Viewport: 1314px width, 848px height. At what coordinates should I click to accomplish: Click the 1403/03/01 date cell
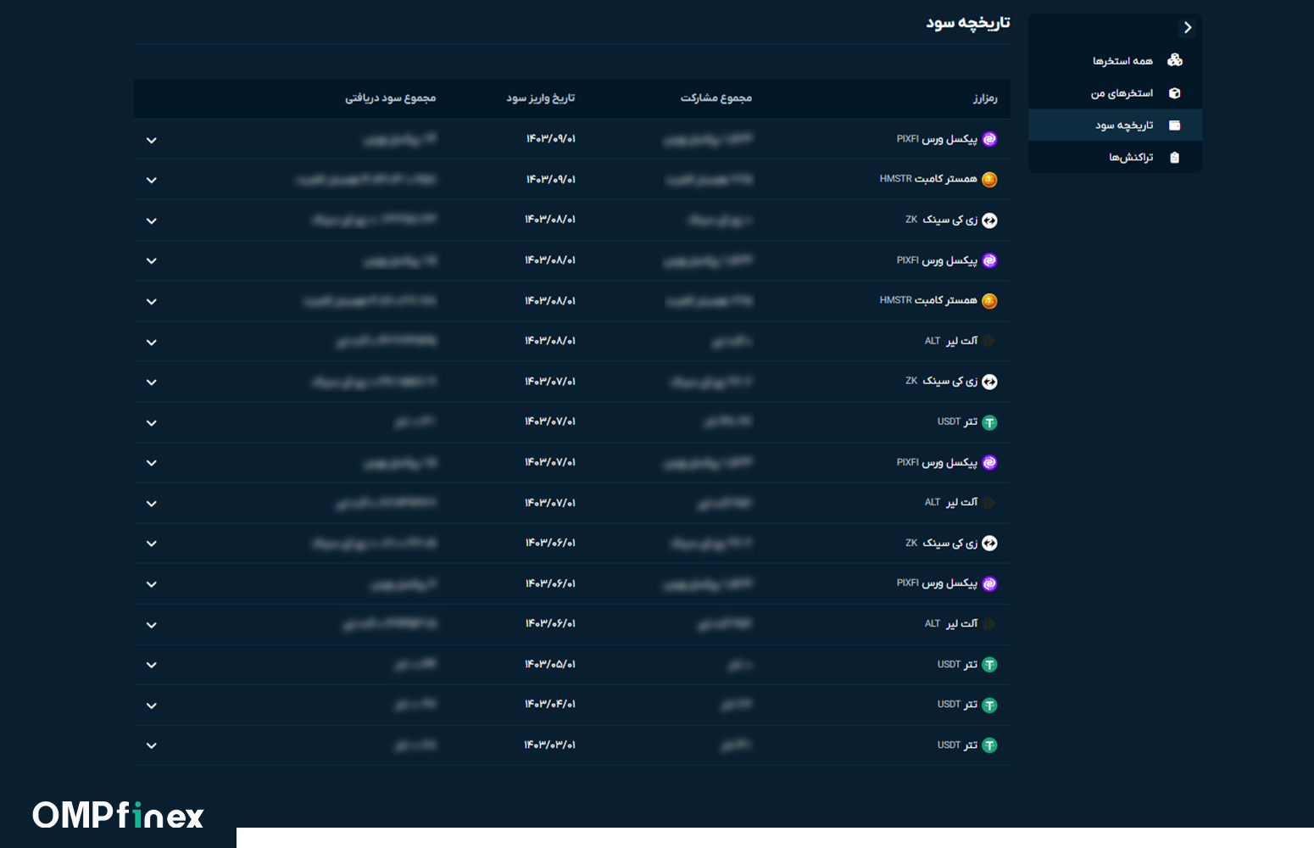click(550, 745)
